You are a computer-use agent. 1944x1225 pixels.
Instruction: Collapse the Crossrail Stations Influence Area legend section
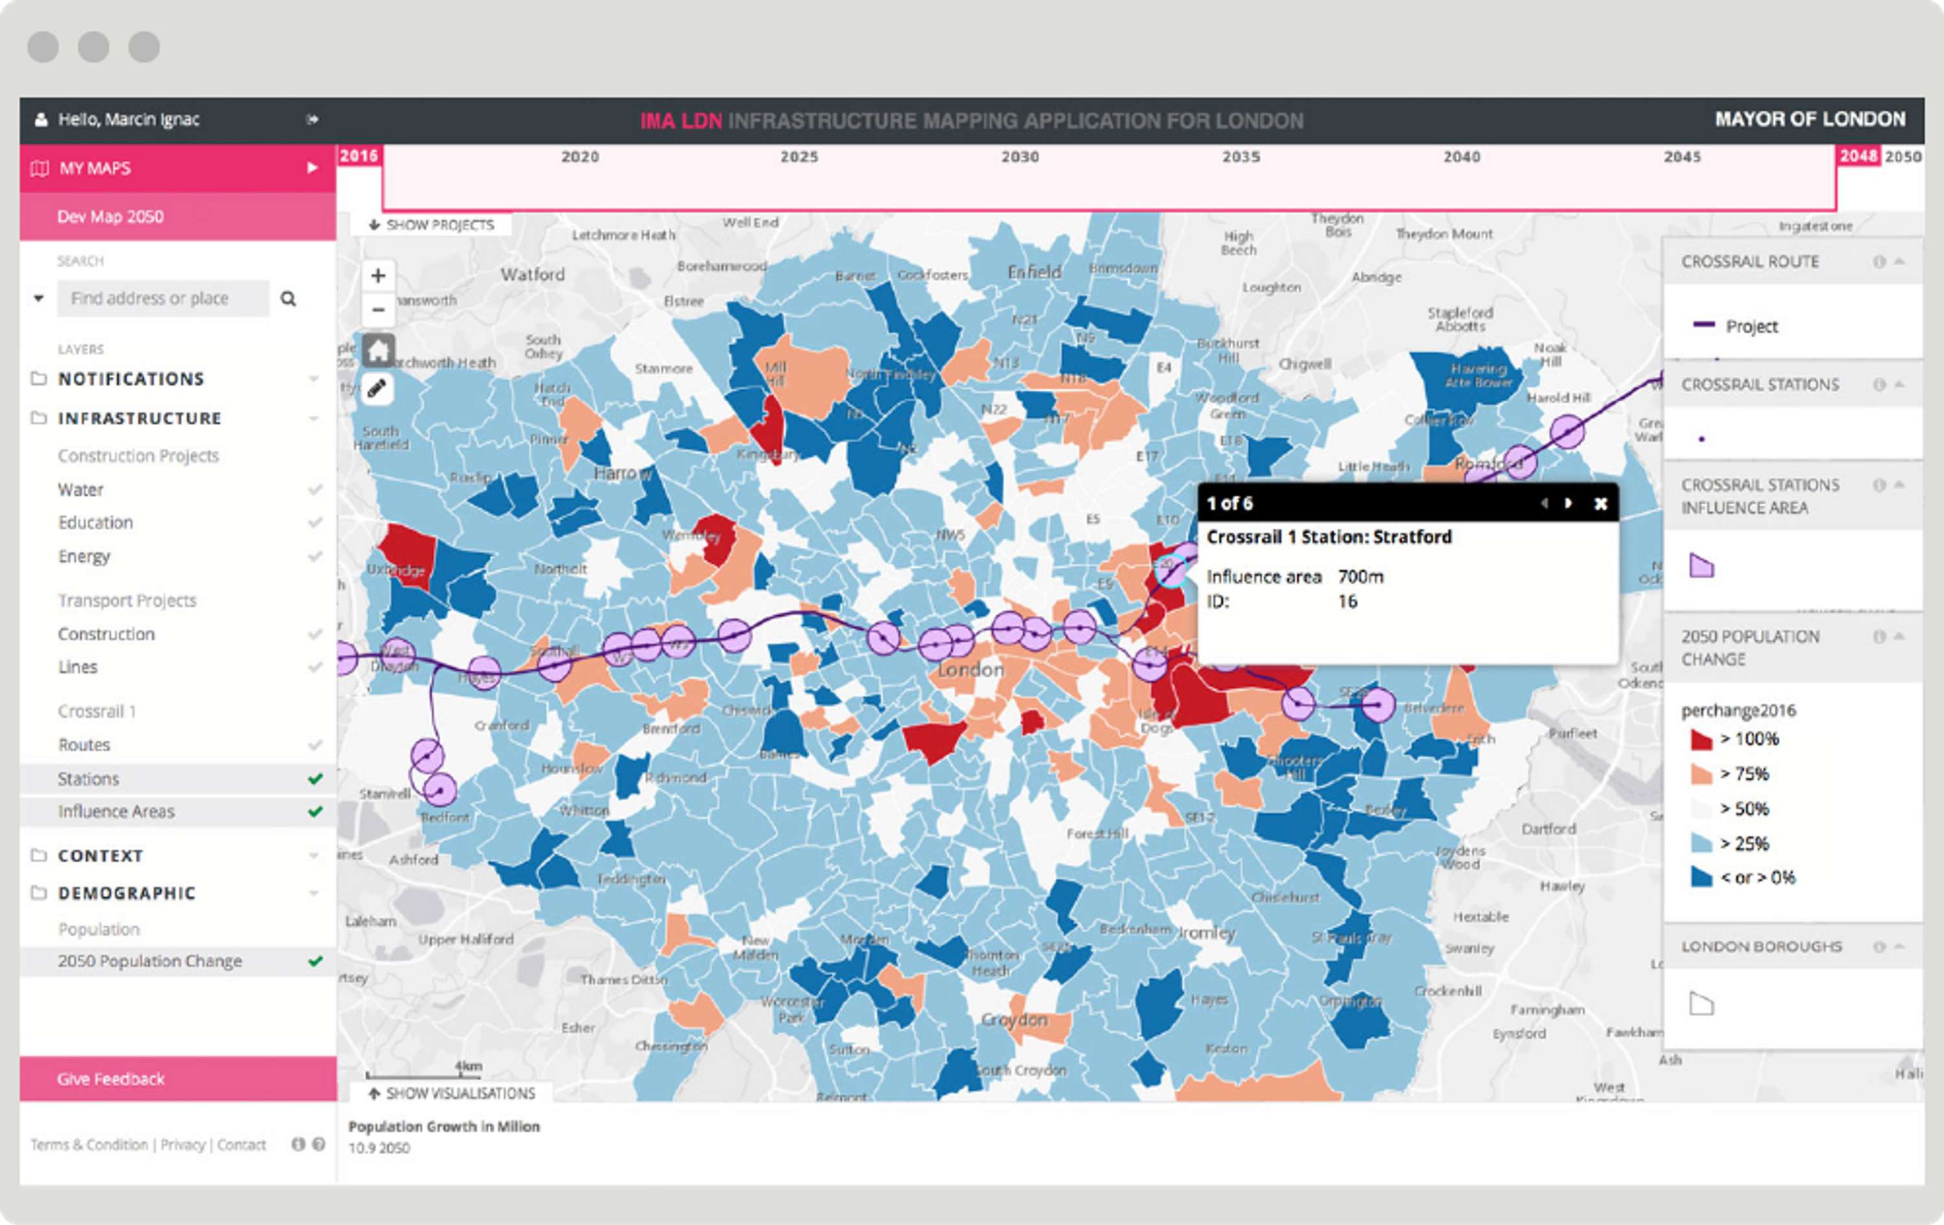tap(1899, 485)
